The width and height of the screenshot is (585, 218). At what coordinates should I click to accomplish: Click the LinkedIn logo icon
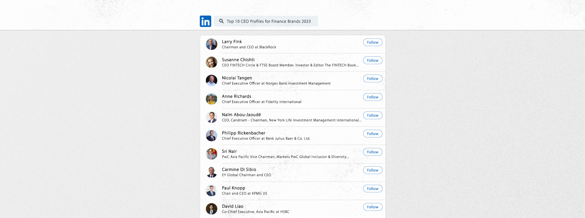205,21
